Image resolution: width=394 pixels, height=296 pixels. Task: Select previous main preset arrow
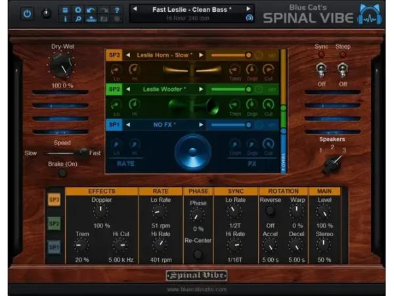(135, 9)
